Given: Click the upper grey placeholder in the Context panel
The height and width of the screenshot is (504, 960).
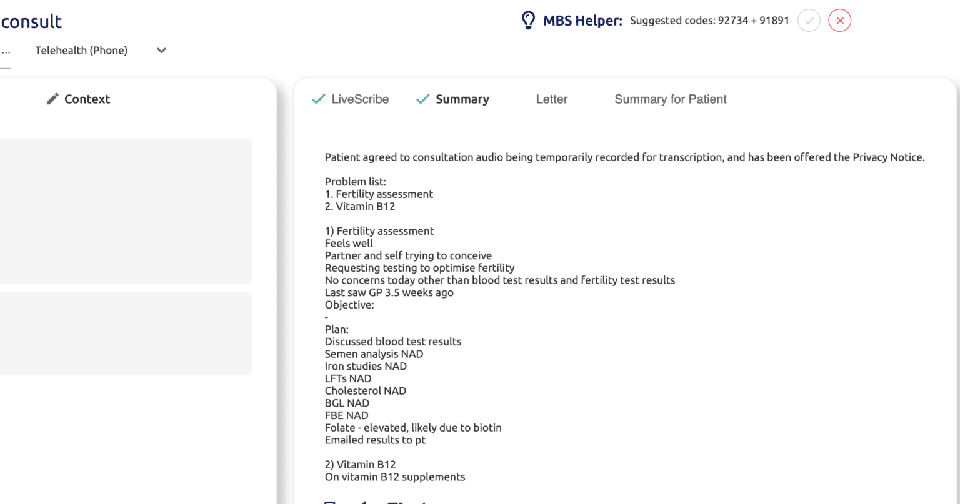Looking at the screenshot, I should 125,211.
